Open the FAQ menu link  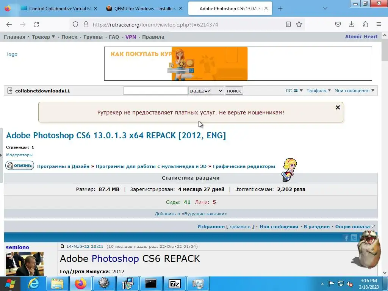(114, 37)
